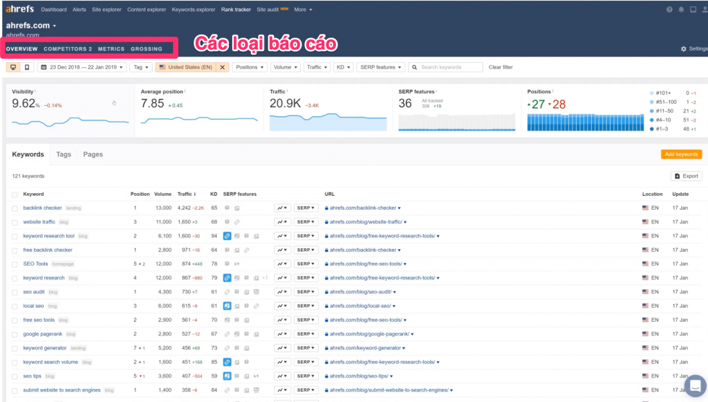
Task: Click the highlighted SERP feature icon for seo tips
Action: [x=227, y=376]
